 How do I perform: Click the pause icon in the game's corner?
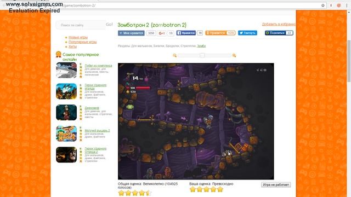[265, 70]
